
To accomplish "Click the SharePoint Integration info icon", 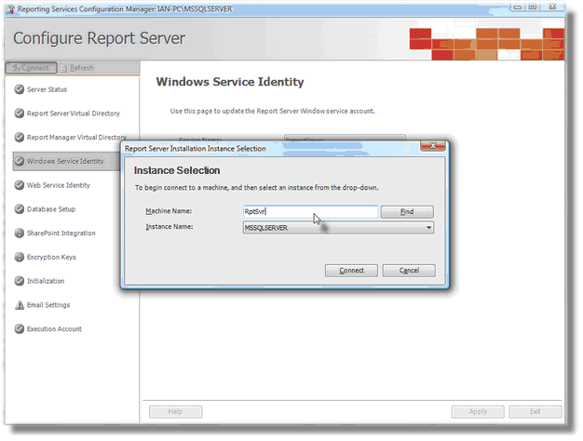I will click(19, 233).
